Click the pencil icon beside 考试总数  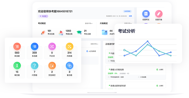tap(43, 32)
